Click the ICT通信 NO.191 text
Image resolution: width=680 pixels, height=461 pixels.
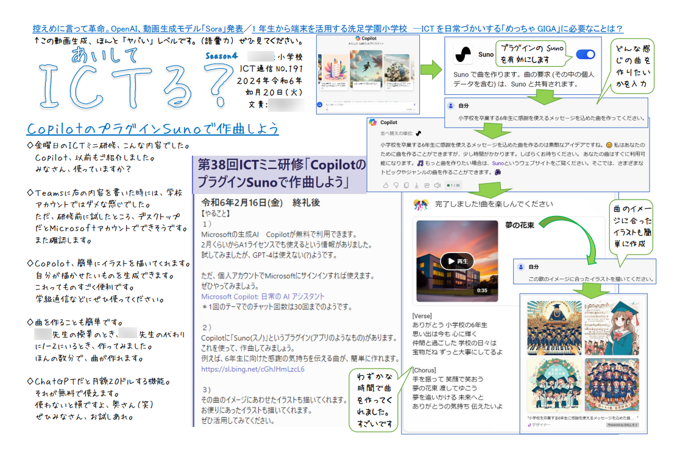tap(272, 69)
